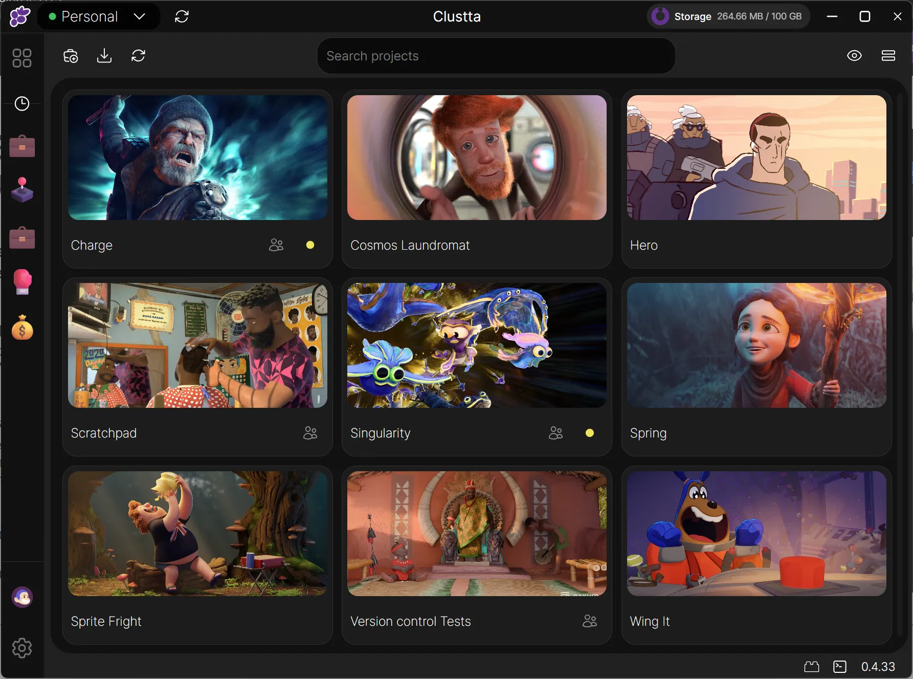Open the Personal workspace dropdown
Image resolution: width=913 pixels, height=679 pixels.
[x=98, y=16]
